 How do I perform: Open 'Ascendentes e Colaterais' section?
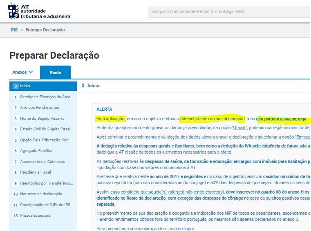click(x=43, y=162)
